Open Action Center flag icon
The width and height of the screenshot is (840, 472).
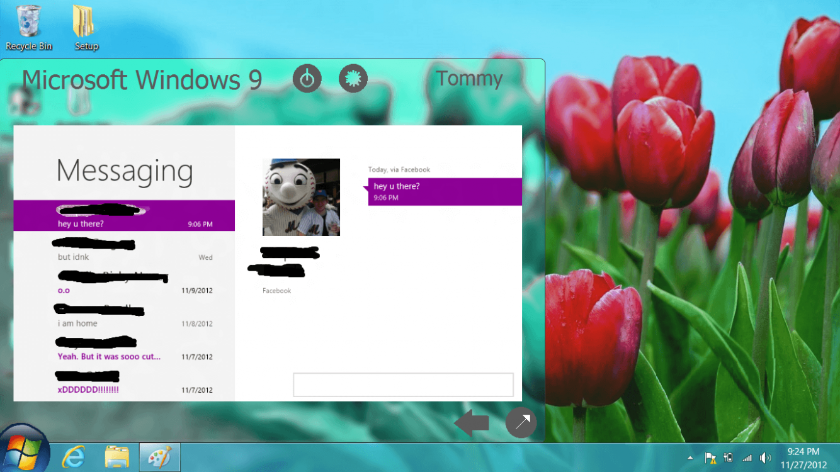click(710, 458)
